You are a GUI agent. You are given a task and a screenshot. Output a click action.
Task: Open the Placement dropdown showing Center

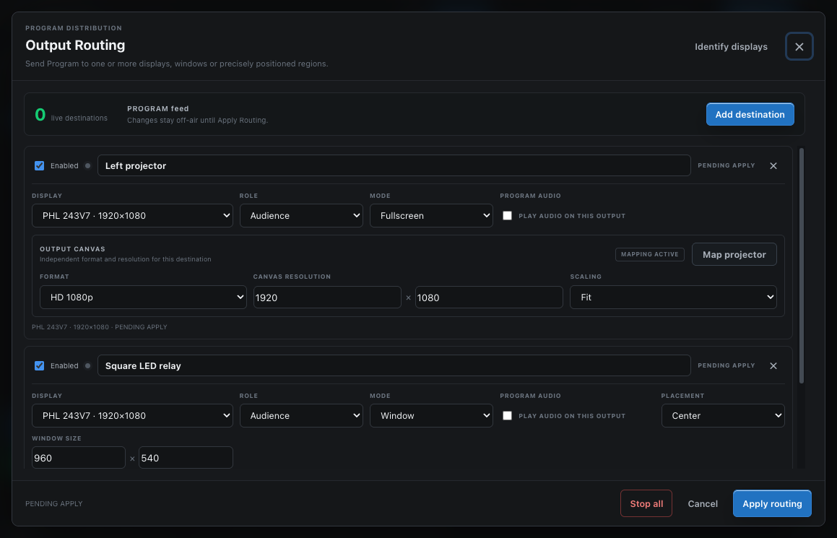pos(723,416)
